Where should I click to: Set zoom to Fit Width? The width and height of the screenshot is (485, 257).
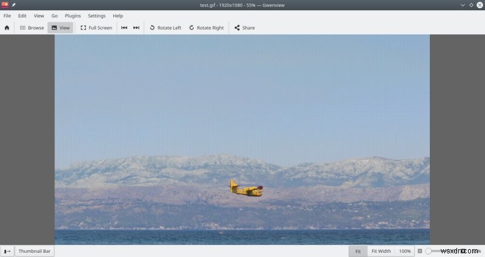[381, 251]
